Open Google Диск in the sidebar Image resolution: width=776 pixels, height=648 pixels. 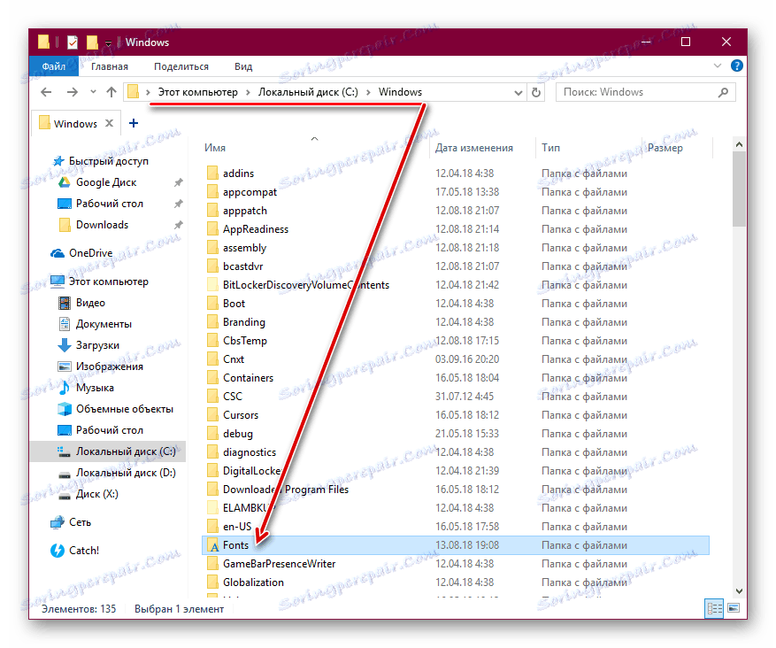(106, 182)
